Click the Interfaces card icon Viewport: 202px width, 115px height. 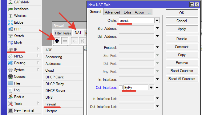tap(10, 9)
